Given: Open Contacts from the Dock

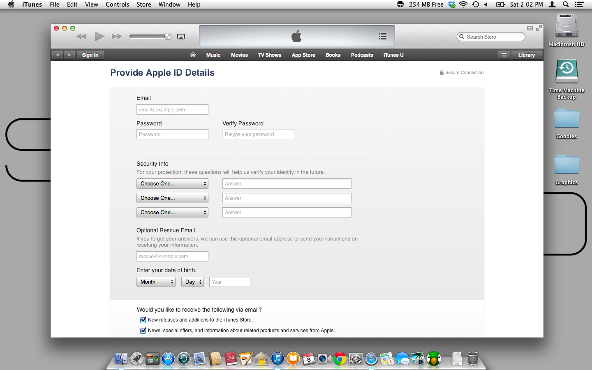Looking at the screenshot, I should point(215,359).
